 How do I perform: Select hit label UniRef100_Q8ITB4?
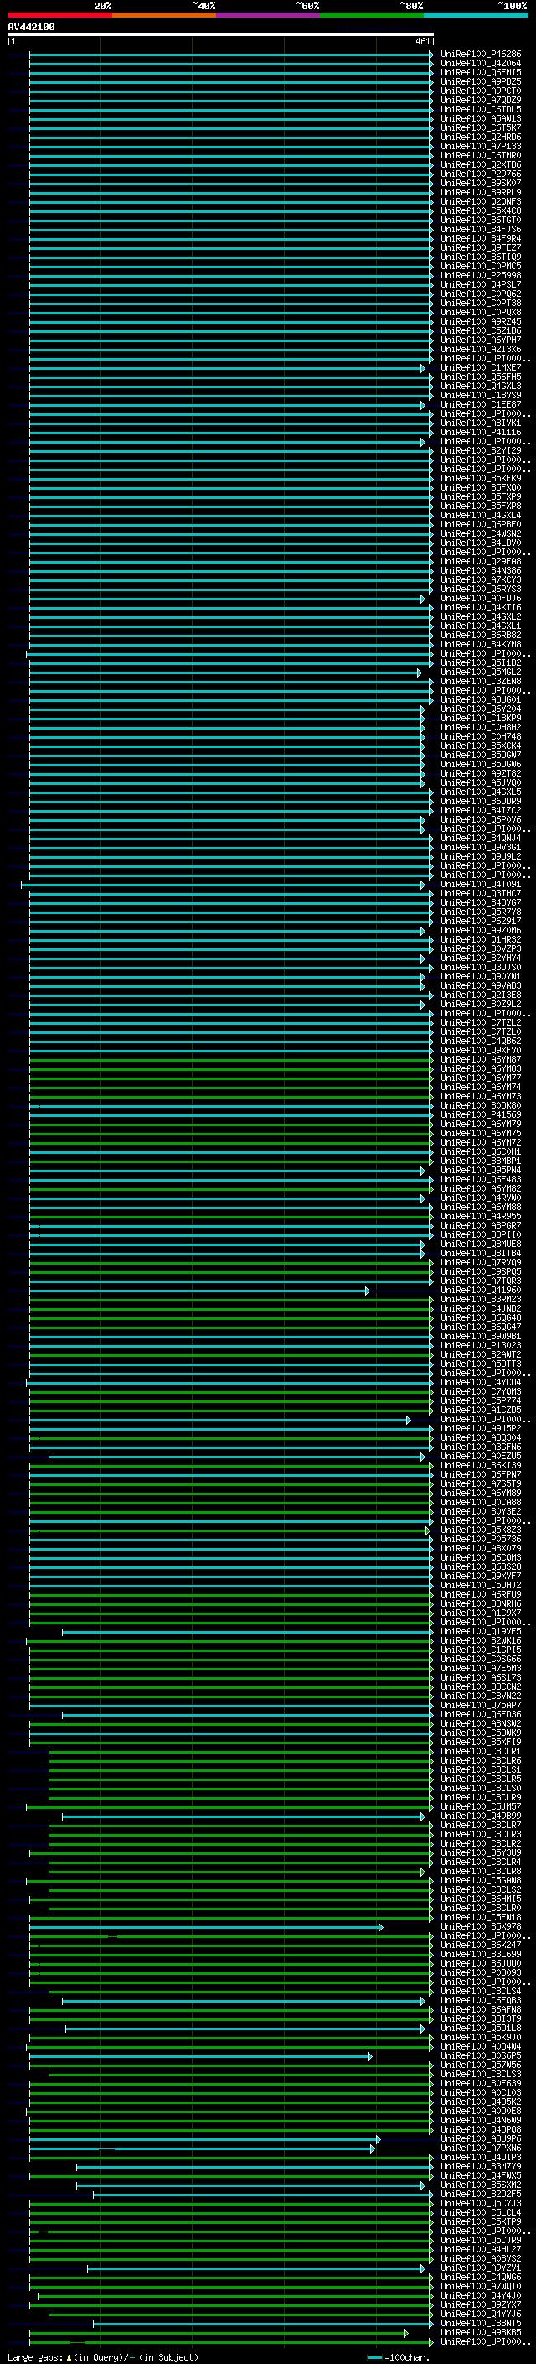[x=481, y=1253]
